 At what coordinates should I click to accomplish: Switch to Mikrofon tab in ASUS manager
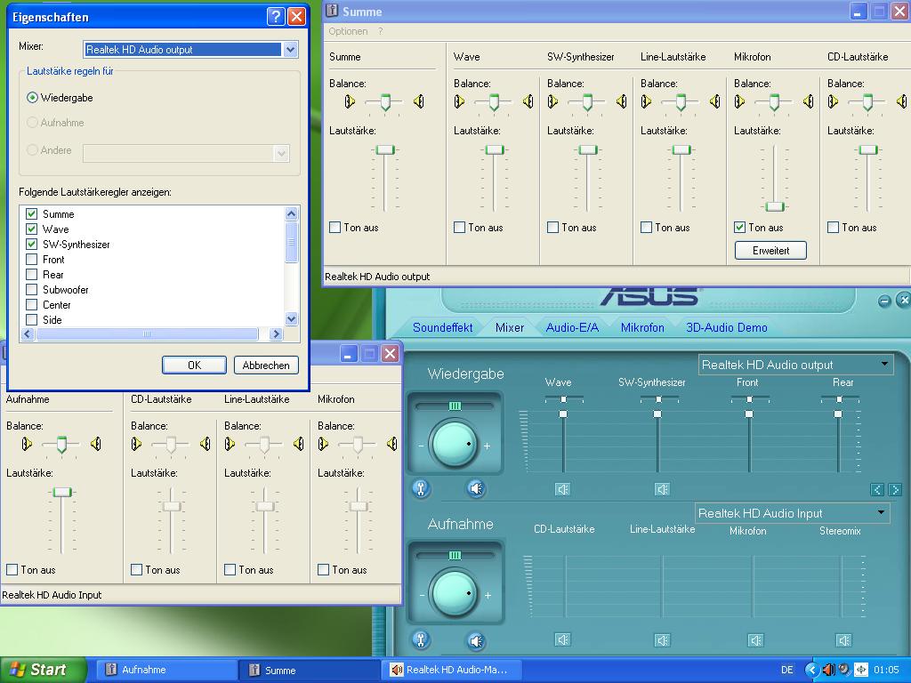pyautogui.click(x=642, y=327)
